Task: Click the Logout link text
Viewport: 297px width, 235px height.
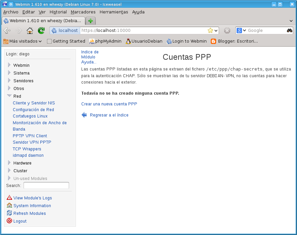Action: [x=20, y=221]
